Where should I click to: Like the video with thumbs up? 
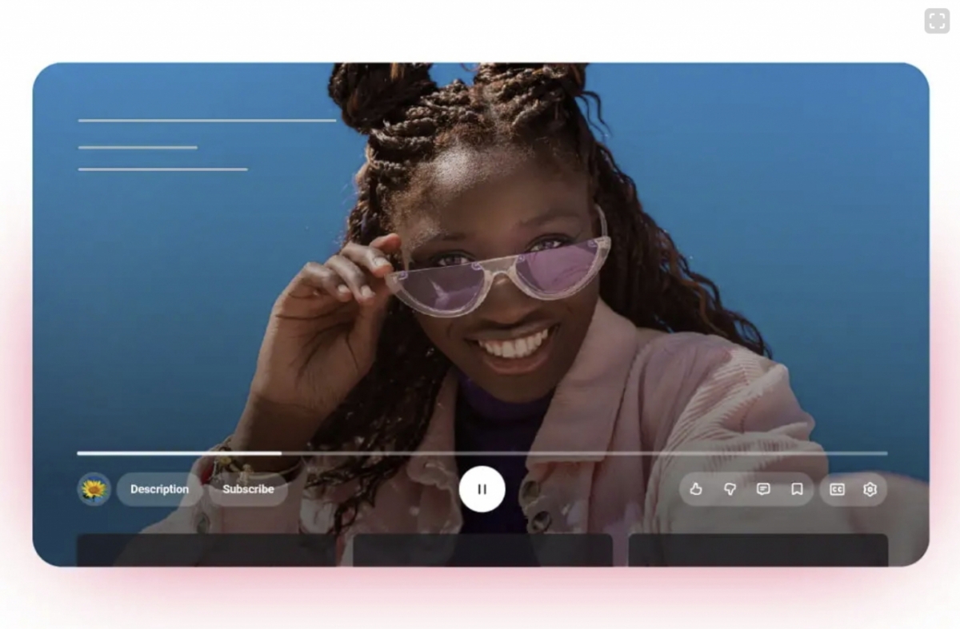pos(696,489)
